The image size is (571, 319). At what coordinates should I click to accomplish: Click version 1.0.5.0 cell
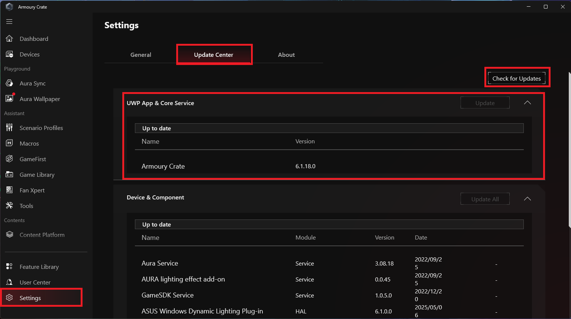coord(383,295)
